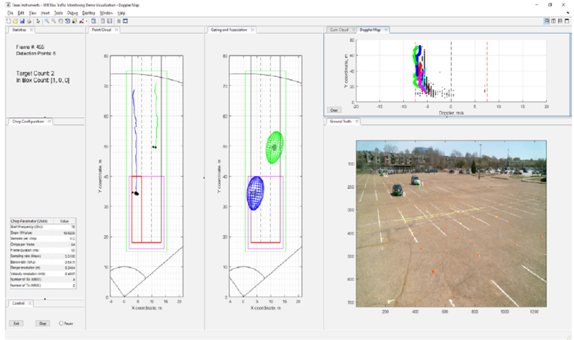This screenshot has height=340, width=574.
Task: Select the Zoom In magnifier tool
Action: click(x=47, y=21)
